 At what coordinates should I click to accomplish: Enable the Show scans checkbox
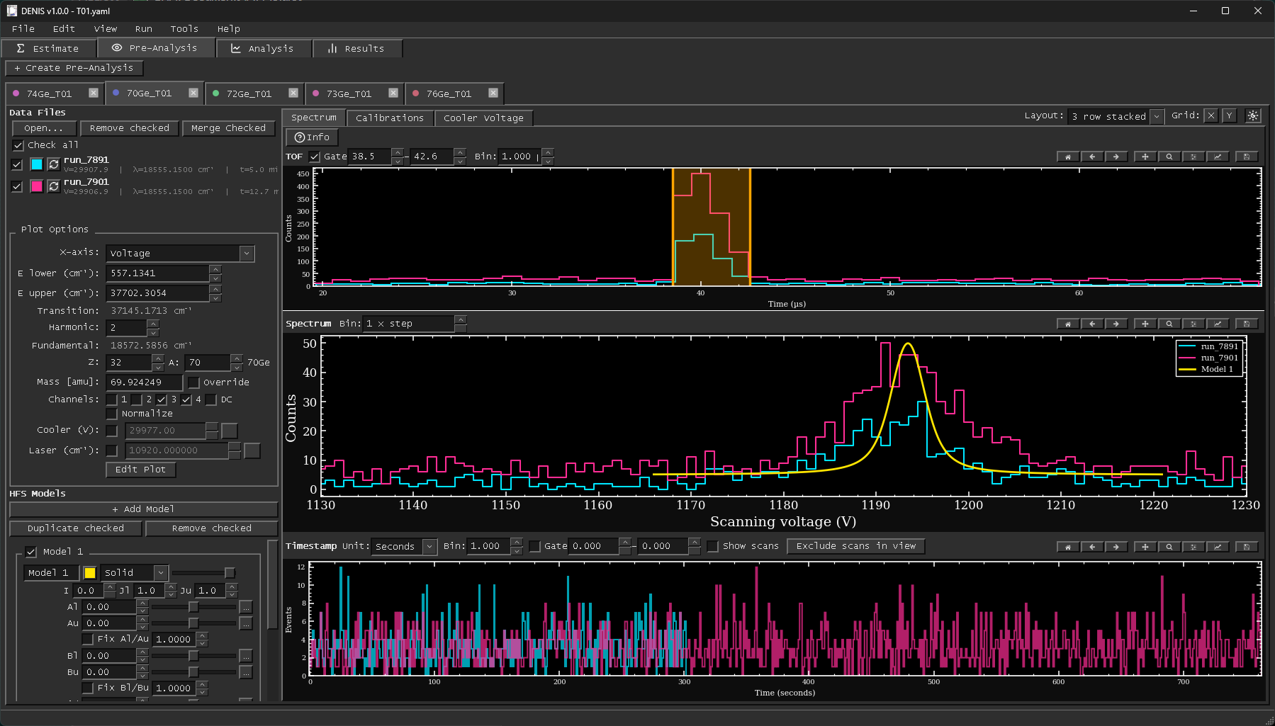coord(713,546)
